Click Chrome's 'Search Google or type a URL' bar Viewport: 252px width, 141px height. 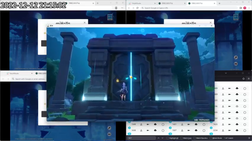tap(189, 8)
